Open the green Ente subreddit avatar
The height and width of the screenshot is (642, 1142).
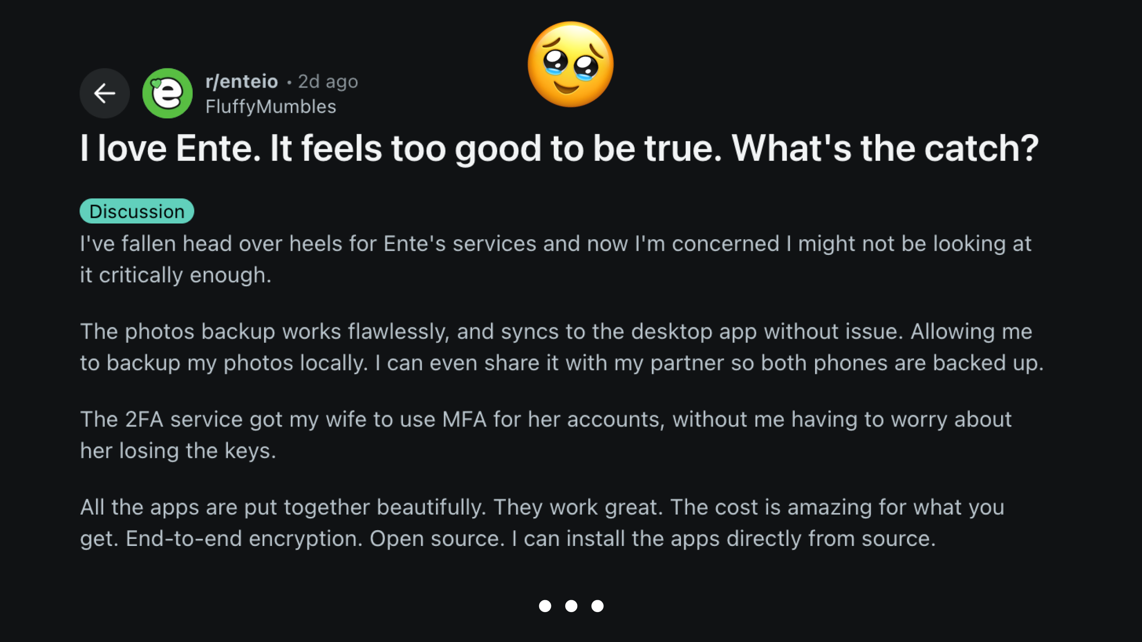(167, 93)
